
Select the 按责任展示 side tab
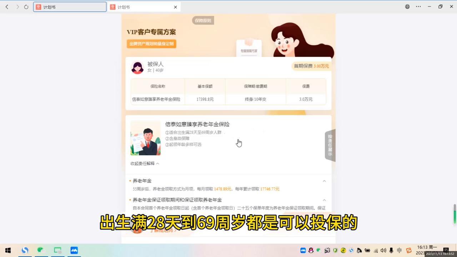[330, 144]
